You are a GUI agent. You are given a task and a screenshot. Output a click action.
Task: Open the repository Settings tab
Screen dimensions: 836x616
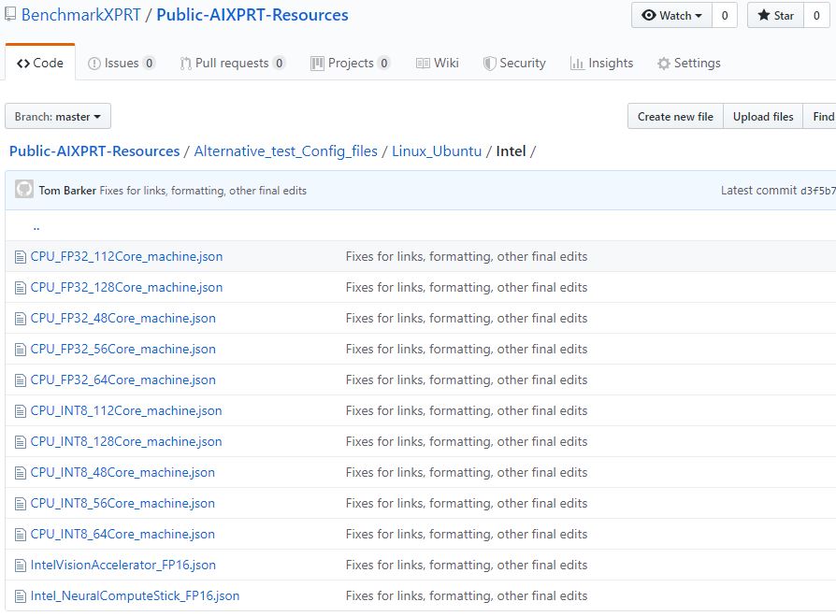[689, 63]
